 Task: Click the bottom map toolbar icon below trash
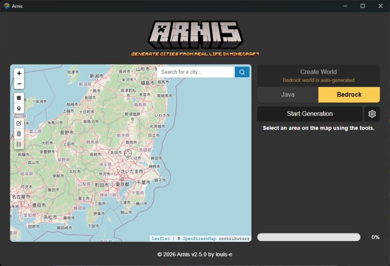click(19, 145)
